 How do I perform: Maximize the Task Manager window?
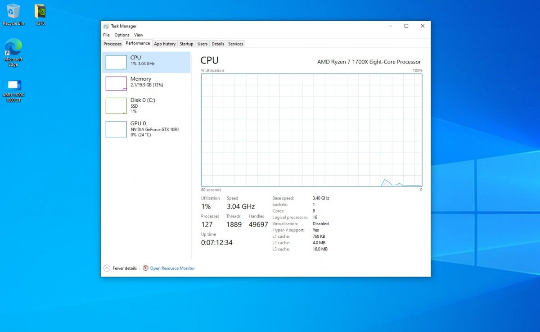point(406,26)
